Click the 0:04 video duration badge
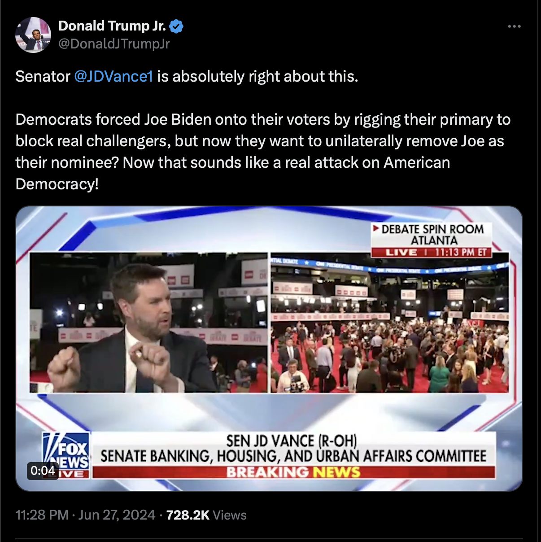The image size is (541, 542). click(43, 471)
